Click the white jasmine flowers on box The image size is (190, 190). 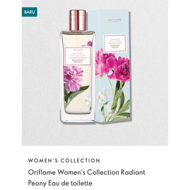103,98
